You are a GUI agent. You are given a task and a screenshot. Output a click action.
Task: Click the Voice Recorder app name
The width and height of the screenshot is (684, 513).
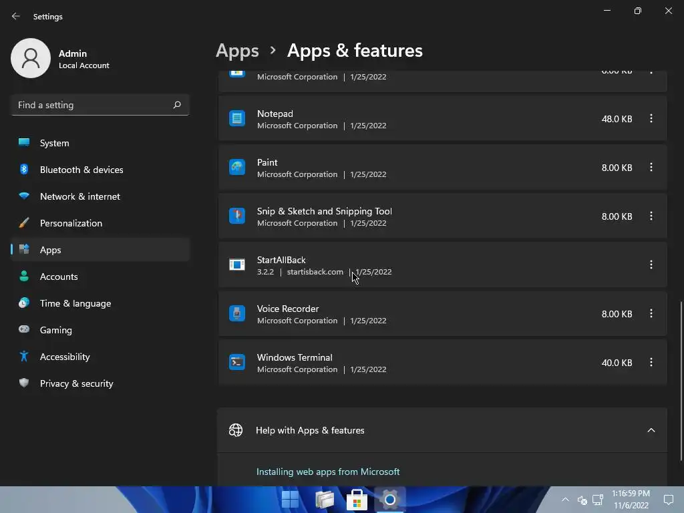287,309
